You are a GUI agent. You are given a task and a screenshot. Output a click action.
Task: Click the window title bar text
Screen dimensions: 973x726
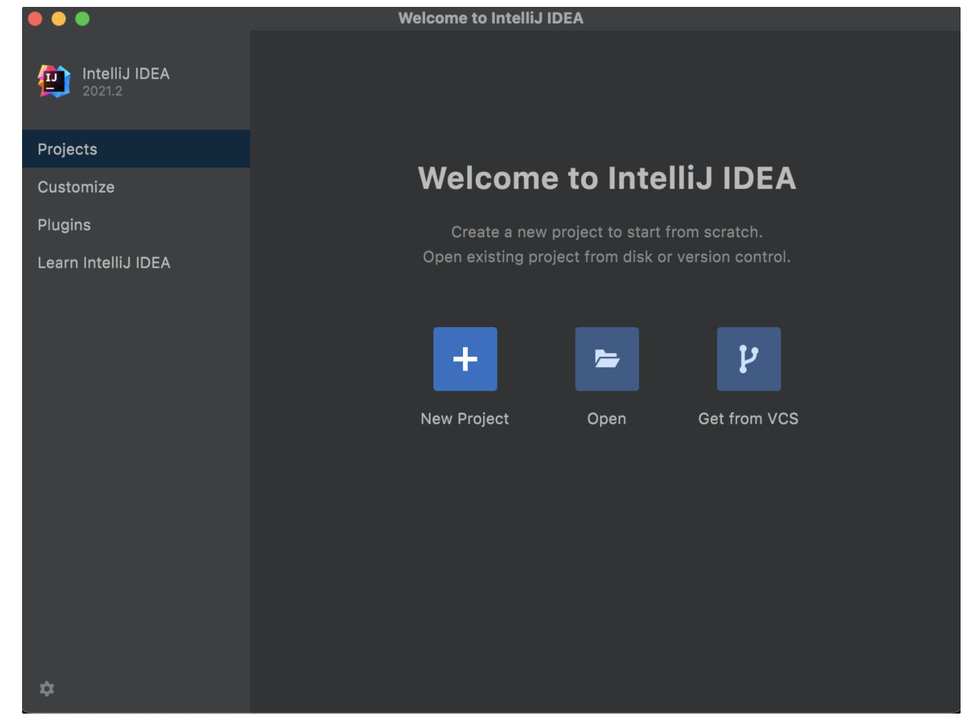(491, 19)
